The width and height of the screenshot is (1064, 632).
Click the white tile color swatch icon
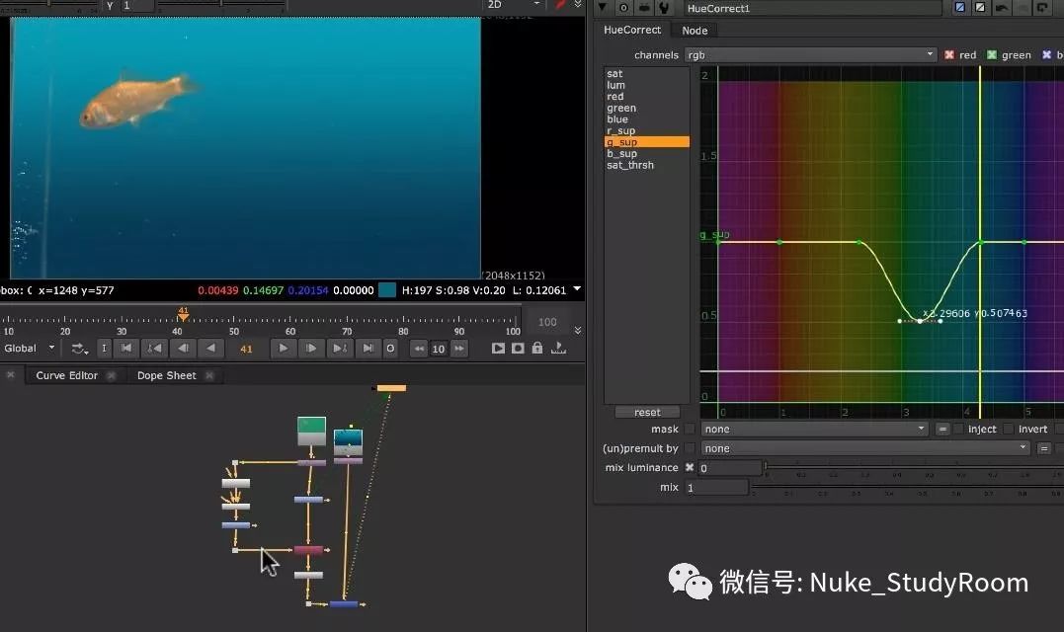[981, 8]
